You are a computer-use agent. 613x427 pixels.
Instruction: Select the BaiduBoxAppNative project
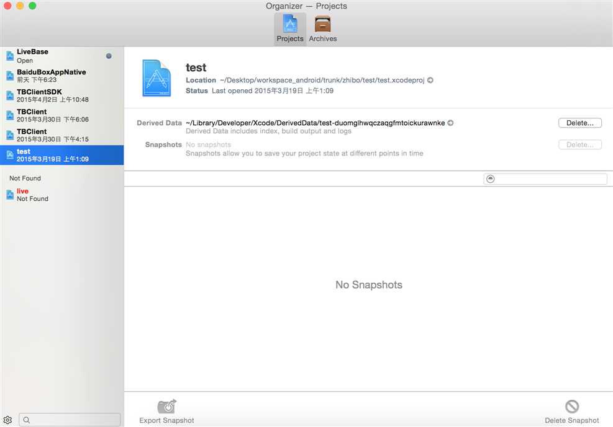[x=61, y=76]
